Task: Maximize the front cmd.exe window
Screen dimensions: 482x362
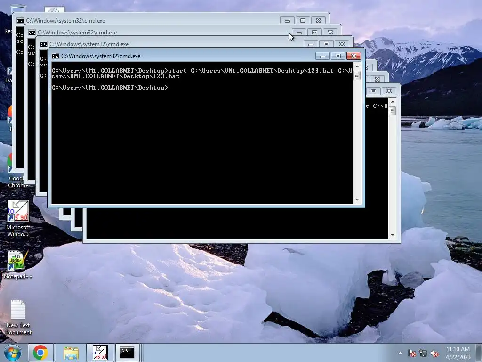Action: tap(338, 56)
